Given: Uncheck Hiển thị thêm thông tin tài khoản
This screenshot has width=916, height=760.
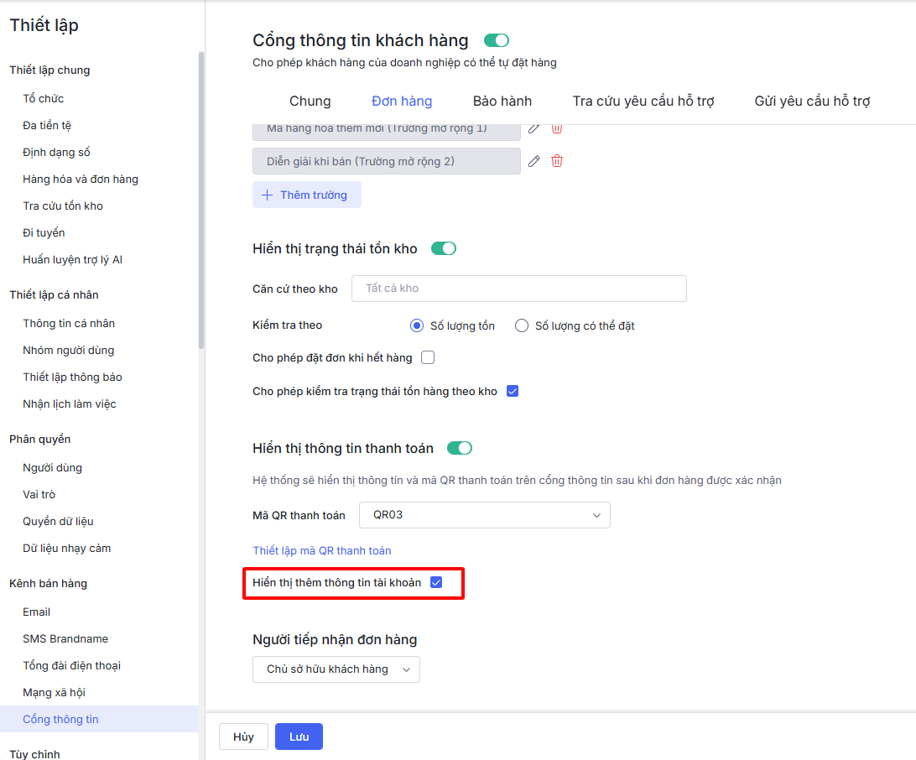Looking at the screenshot, I should 436,582.
